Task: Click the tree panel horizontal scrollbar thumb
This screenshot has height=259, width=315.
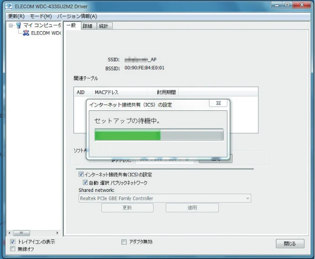Action: point(21,233)
